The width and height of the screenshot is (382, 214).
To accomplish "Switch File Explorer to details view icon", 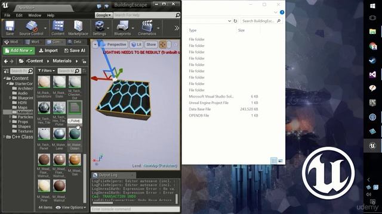I will (274, 160).
